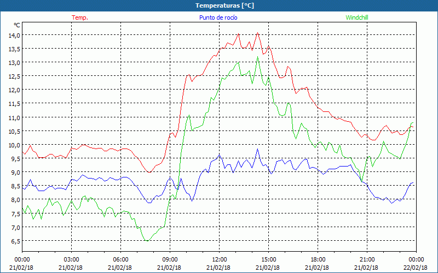Click the 10,0 y-axis value

point(14,145)
